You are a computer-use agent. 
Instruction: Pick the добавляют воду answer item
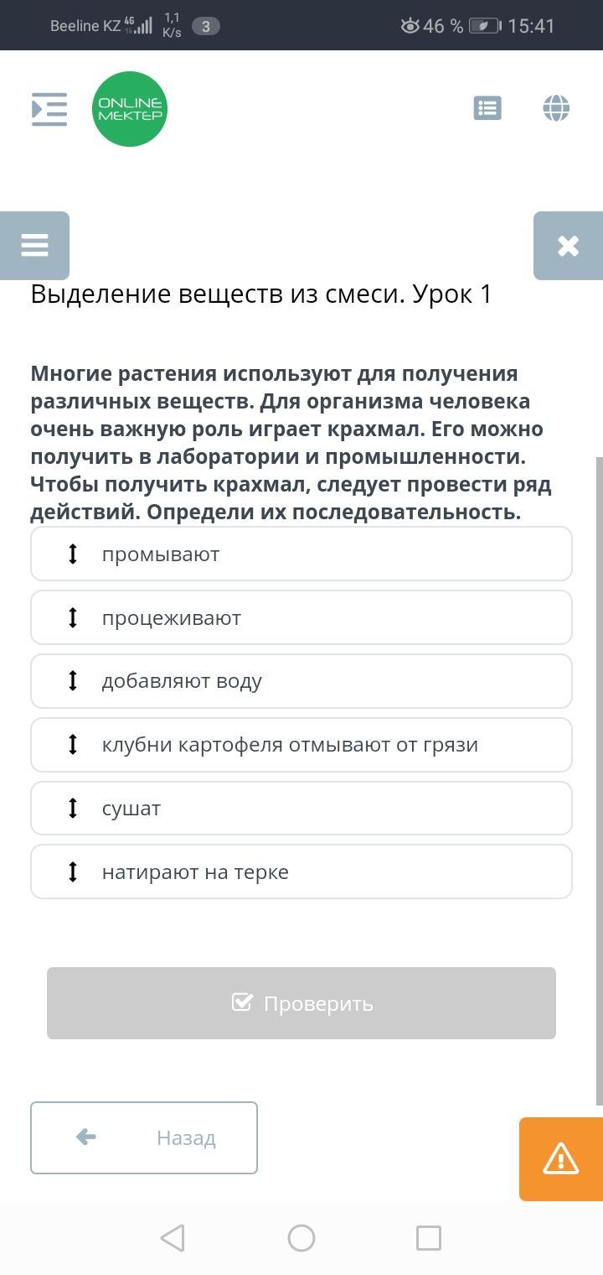pos(301,681)
